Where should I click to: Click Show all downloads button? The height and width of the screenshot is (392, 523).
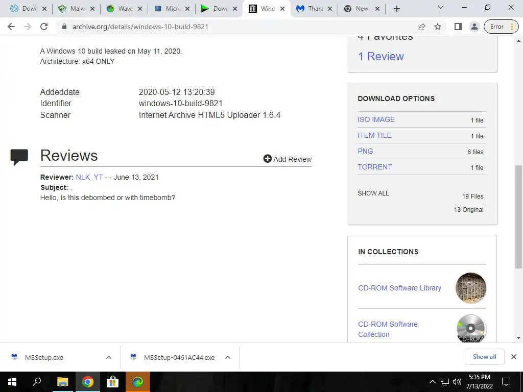(x=484, y=357)
